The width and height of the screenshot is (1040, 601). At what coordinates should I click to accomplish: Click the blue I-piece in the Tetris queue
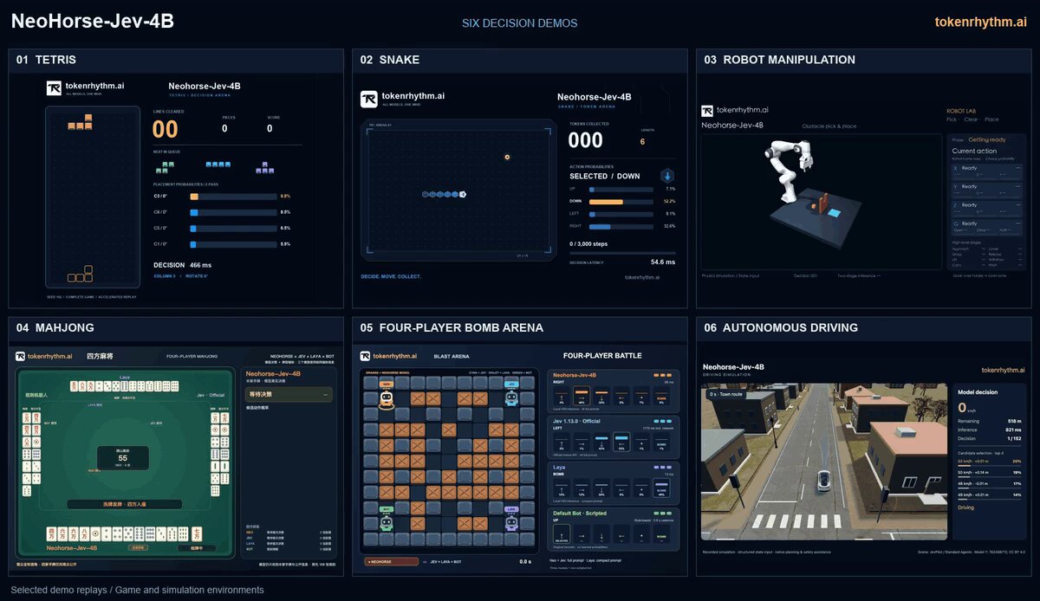click(x=218, y=164)
